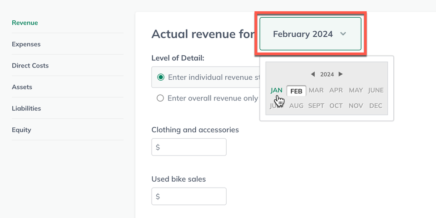Pick OCT in the month picker
Image resolution: width=436 pixels, height=218 pixels.
(336, 106)
